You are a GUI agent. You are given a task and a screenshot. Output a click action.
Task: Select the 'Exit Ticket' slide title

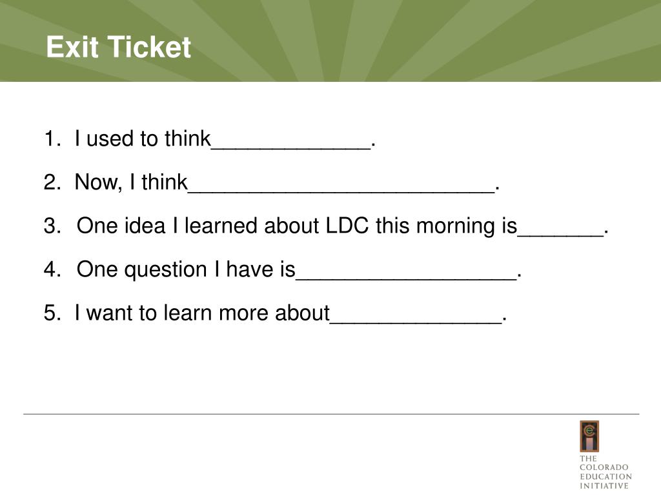click(x=119, y=48)
